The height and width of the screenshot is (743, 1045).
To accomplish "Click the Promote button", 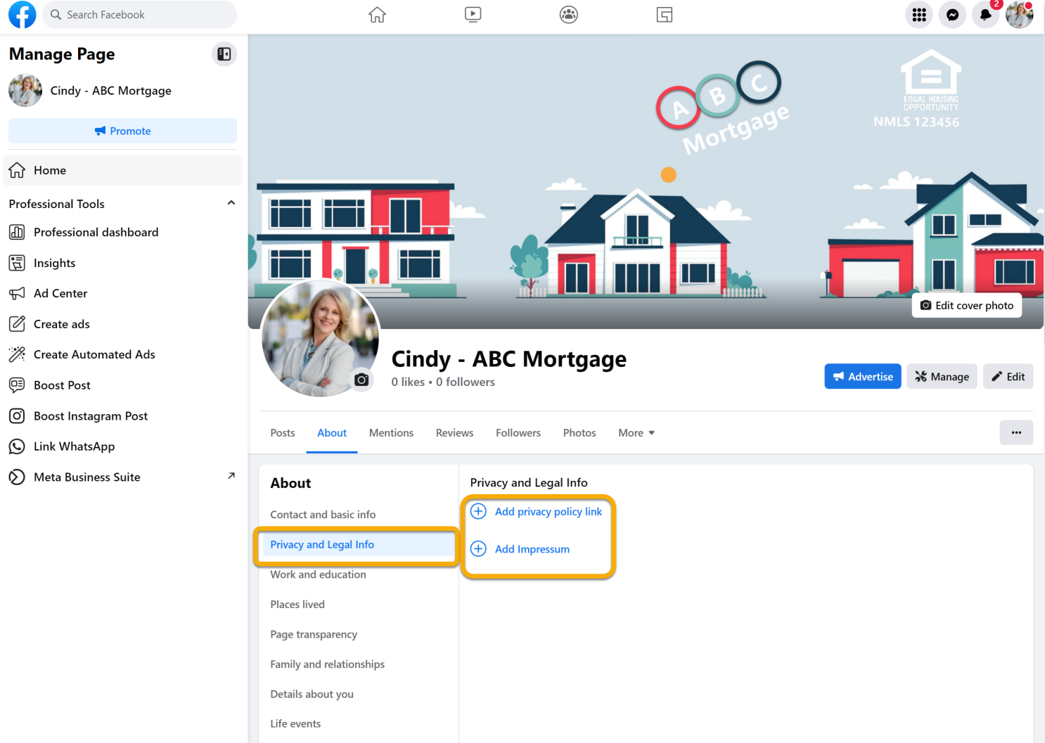I will (123, 131).
